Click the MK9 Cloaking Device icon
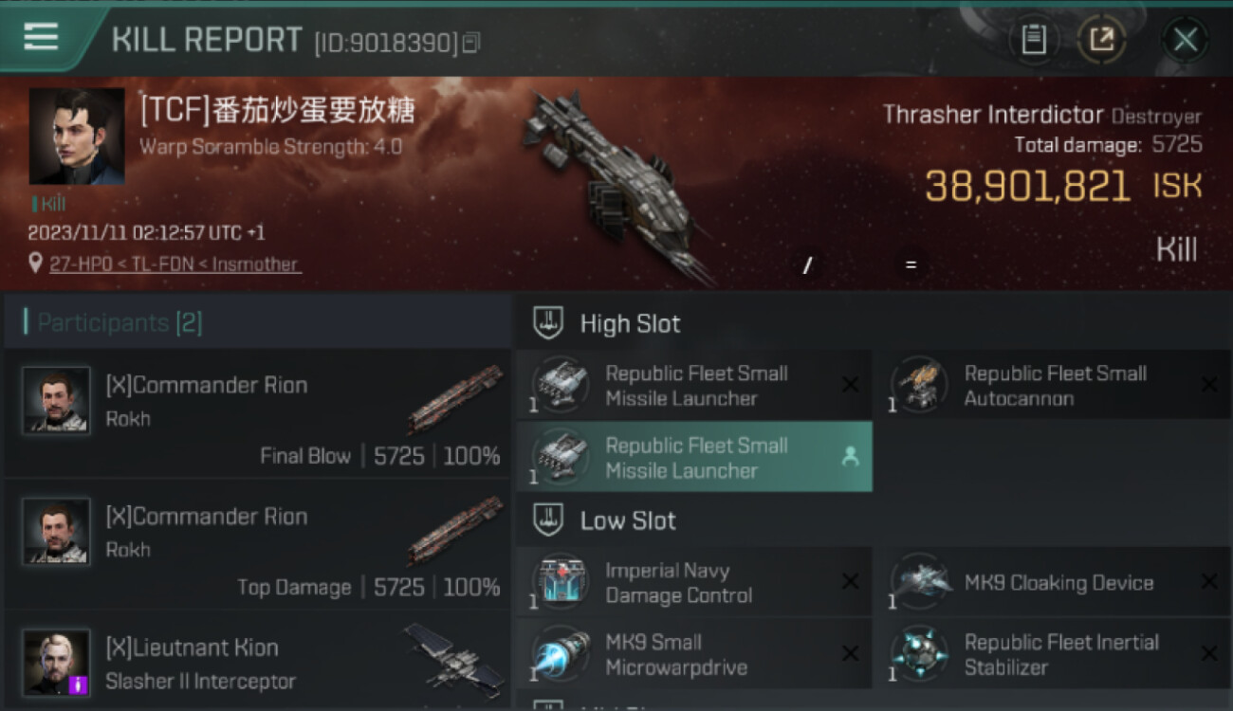 (x=920, y=581)
